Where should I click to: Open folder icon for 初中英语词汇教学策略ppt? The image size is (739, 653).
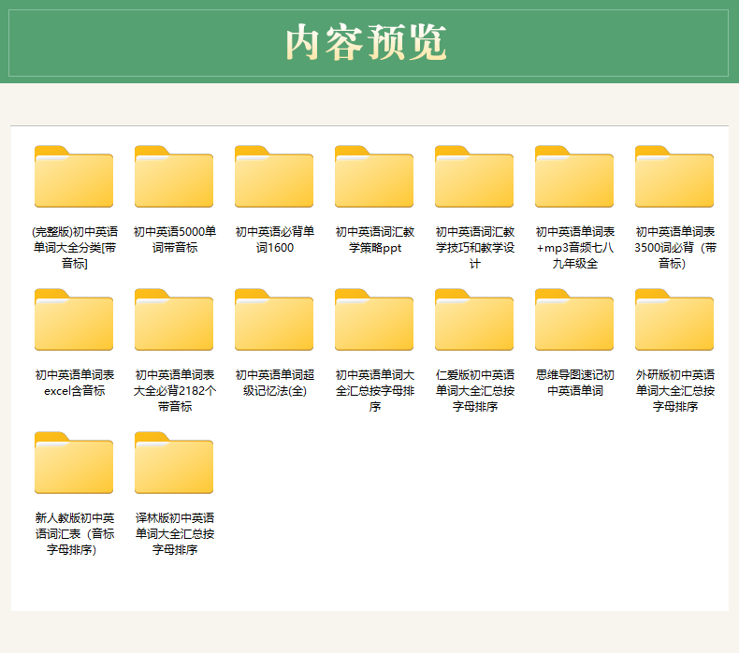coord(374,176)
